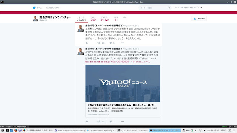Click the フォロー follow button
237x133 pixels.
tap(199, 18)
